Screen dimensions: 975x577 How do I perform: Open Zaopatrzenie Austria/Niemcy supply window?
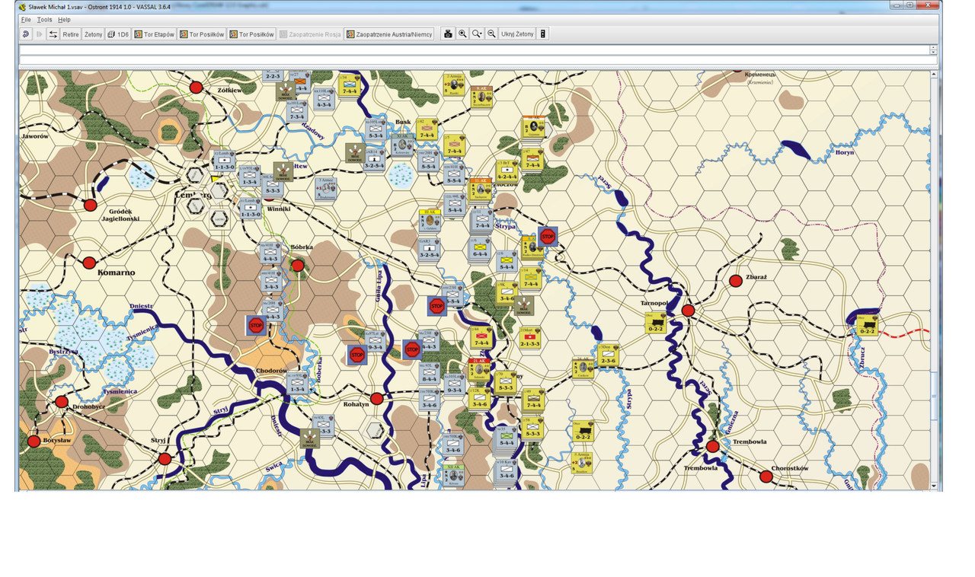tap(389, 34)
